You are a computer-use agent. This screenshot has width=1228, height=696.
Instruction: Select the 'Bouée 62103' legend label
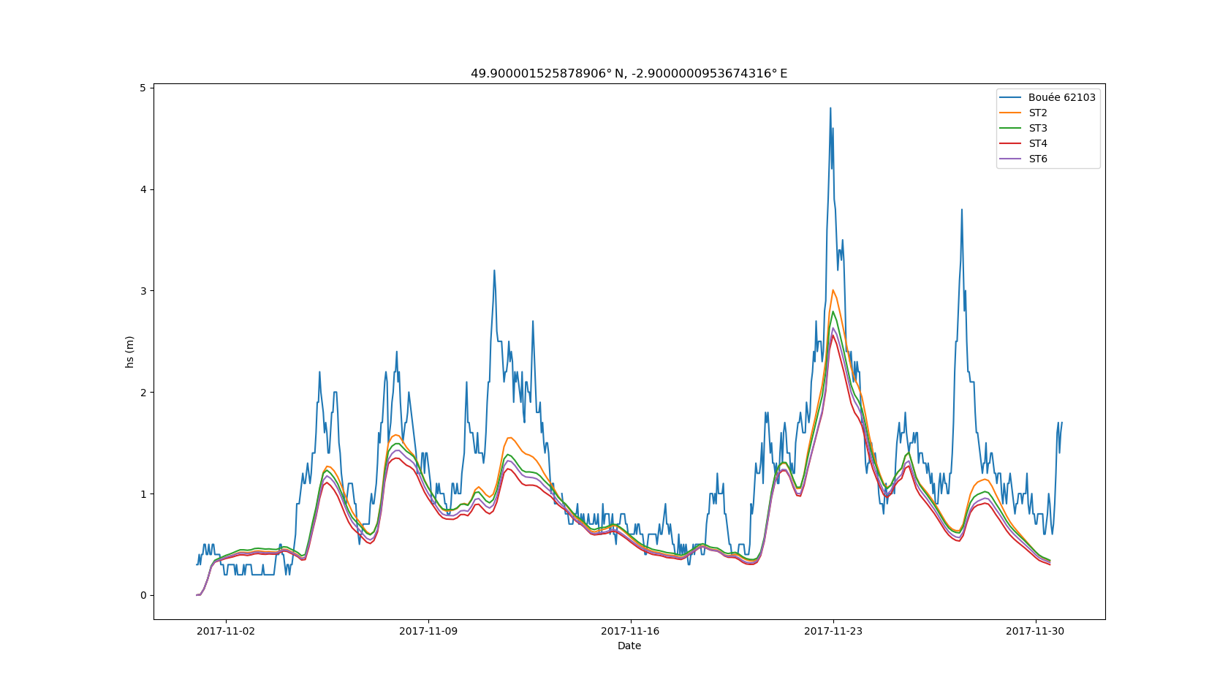pyautogui.click(x=1061, y=97)
